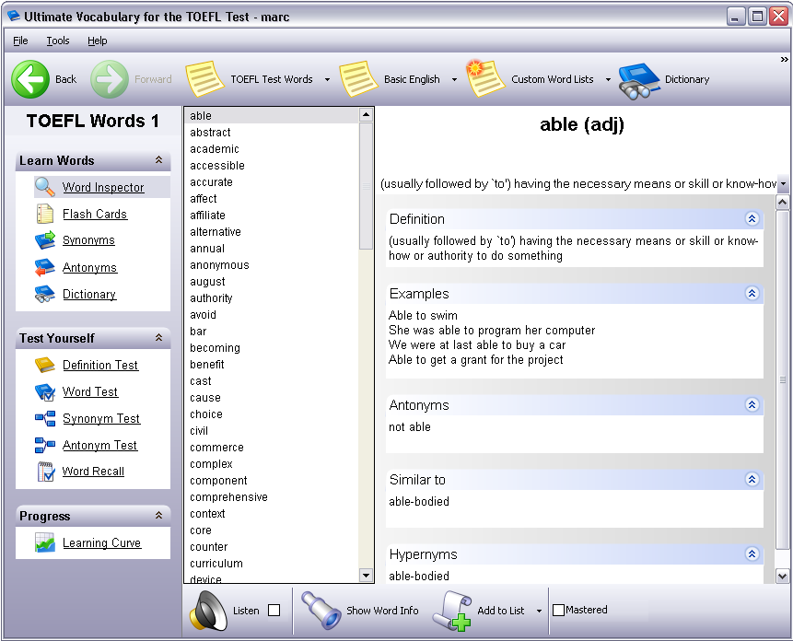
Task: Click the Add to List scroll icon
Action: (x=452, y=611)
